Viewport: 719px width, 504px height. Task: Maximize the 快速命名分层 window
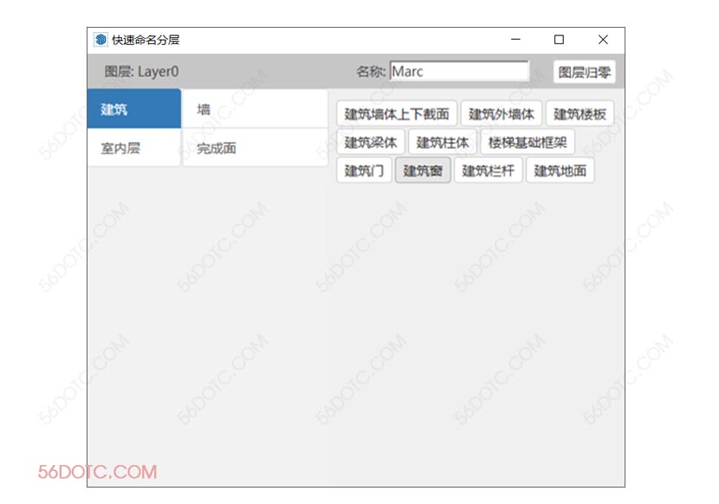tap(559, 40)
